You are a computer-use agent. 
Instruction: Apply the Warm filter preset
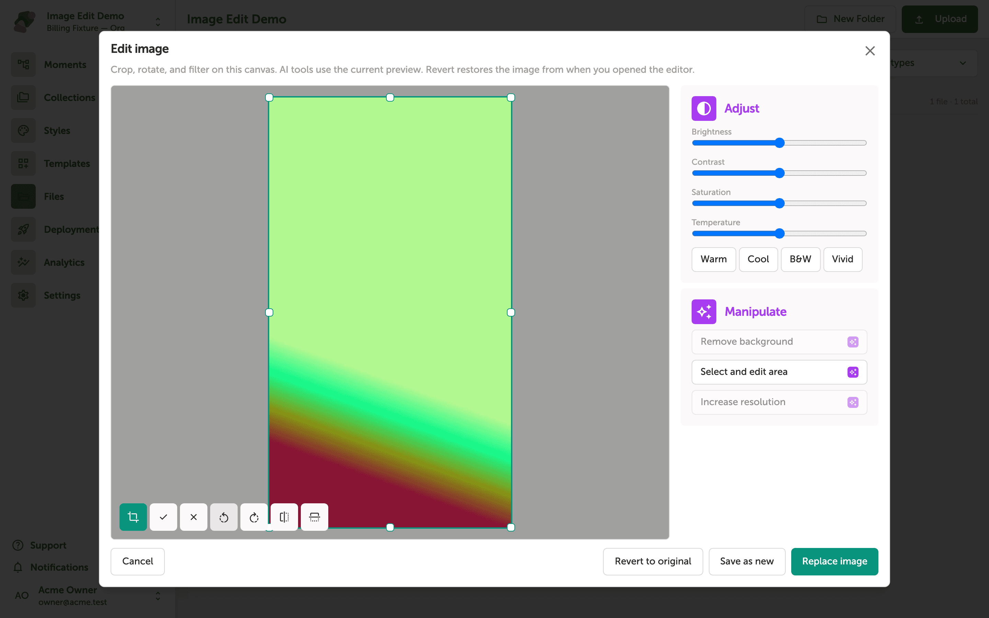714,259
